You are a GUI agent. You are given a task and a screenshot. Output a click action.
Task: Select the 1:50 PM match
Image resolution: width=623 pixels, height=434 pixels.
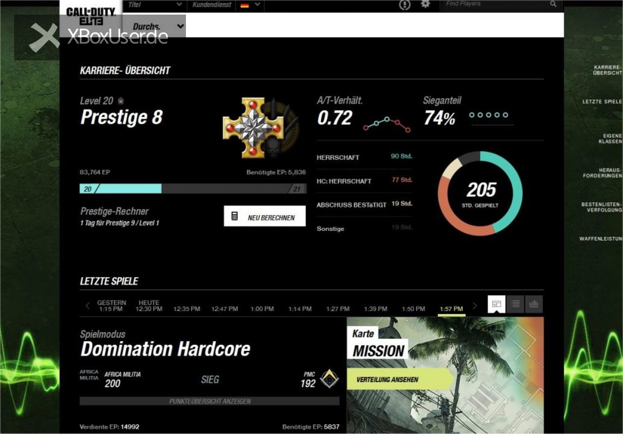point(414,309)
